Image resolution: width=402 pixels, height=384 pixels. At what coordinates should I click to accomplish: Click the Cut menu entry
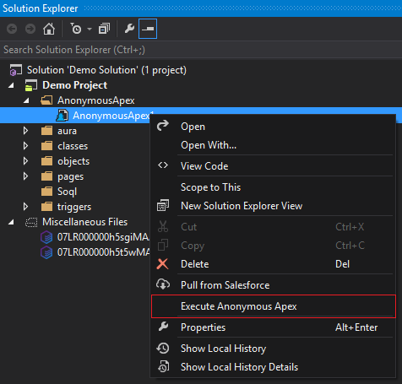(x=273, y=227)
